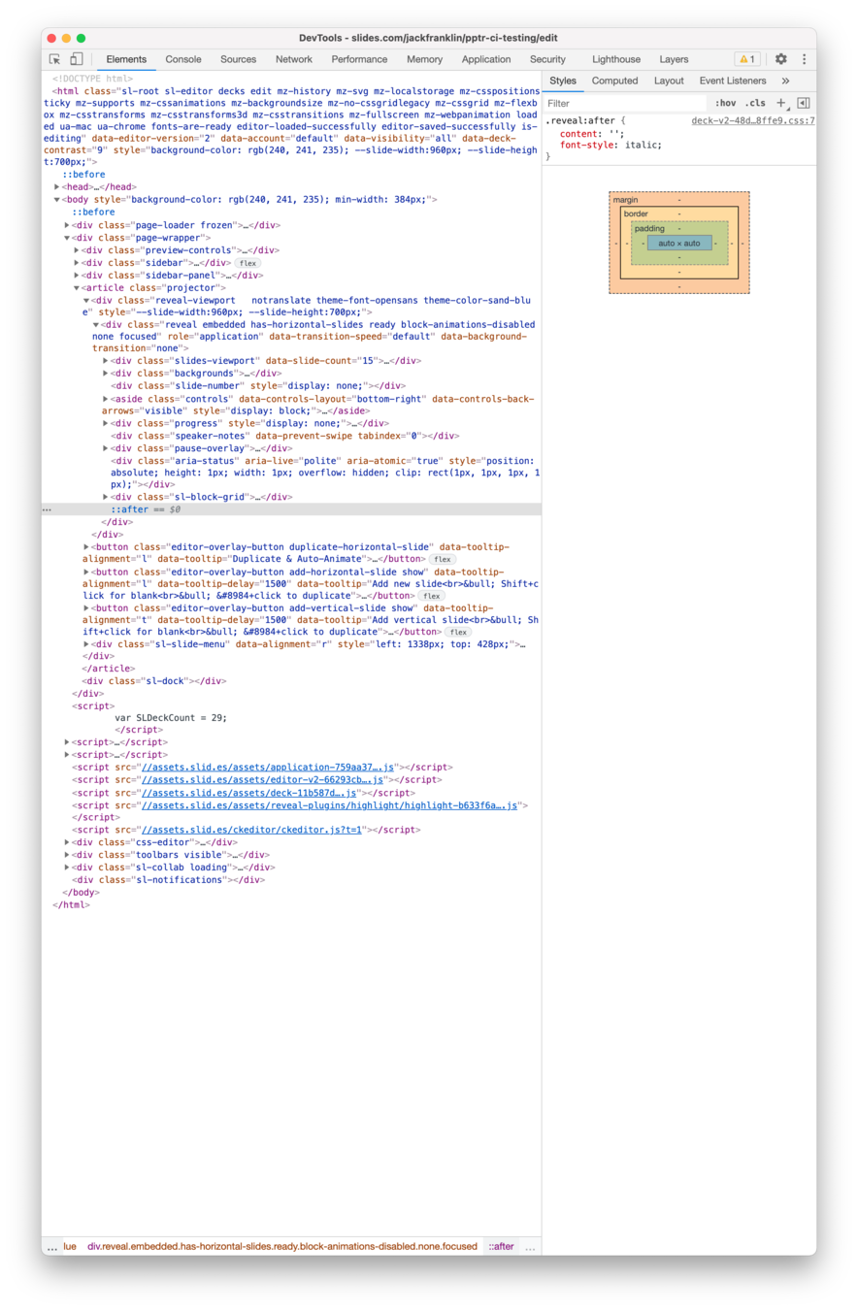The height and width of the screenshot is (1310, 858).
Task: Open DevTools settings gear
Action: [x=780, y=59]
